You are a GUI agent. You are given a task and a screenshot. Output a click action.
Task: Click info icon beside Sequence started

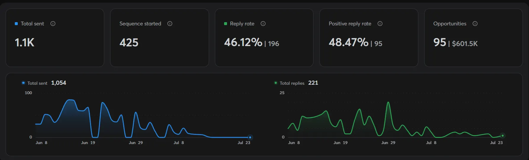coord(170,24)
